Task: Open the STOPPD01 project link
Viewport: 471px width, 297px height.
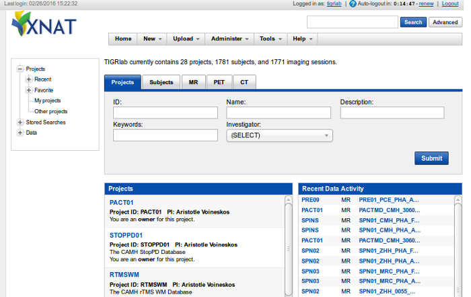Action: [x=126, y=235]
